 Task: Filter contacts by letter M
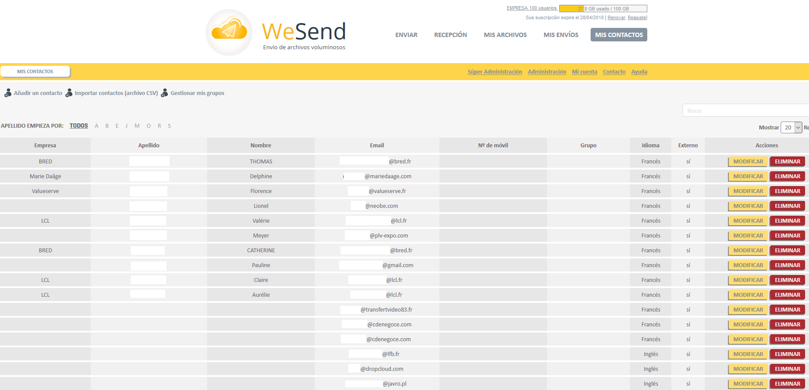point(137,126)
